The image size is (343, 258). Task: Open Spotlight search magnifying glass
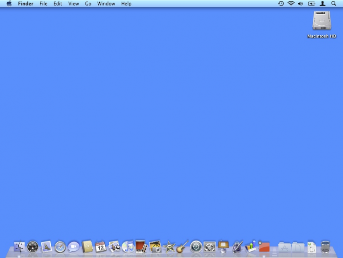click(x=333, y=4)
